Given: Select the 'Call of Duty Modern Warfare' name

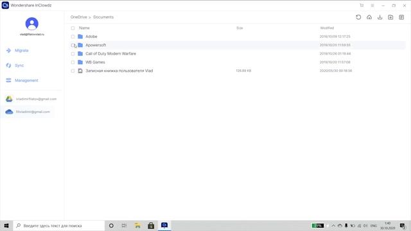Looking at the screenshot, I should 110,53.
